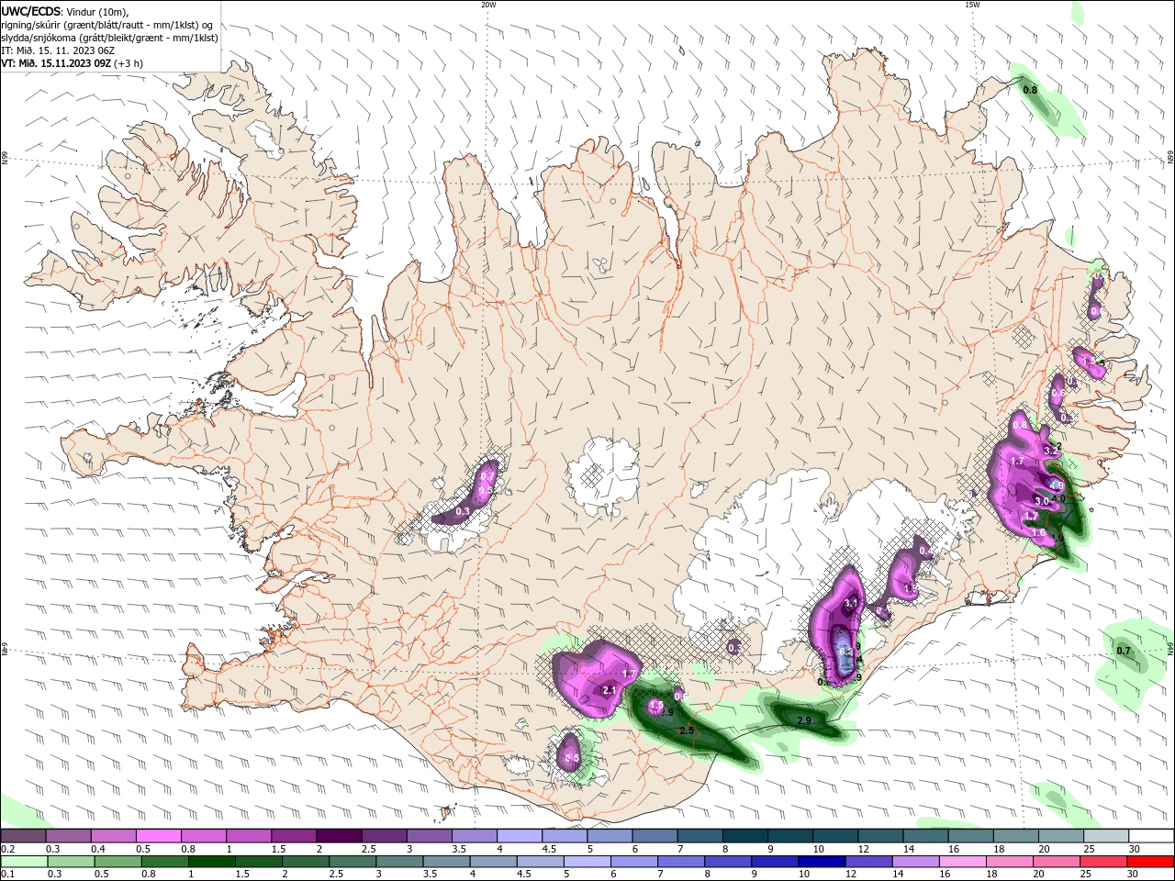Click the '2.1' value in the southern pink area
The width and height of the screenshot is (1175, 881).
pyautogui.click(x=610, y=689)
